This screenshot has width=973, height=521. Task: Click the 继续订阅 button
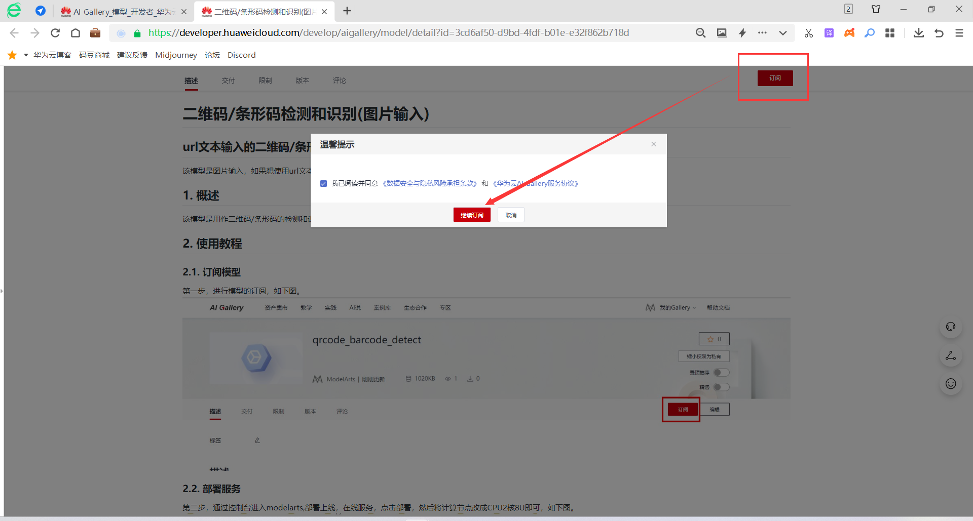click(x=472, y=215)
